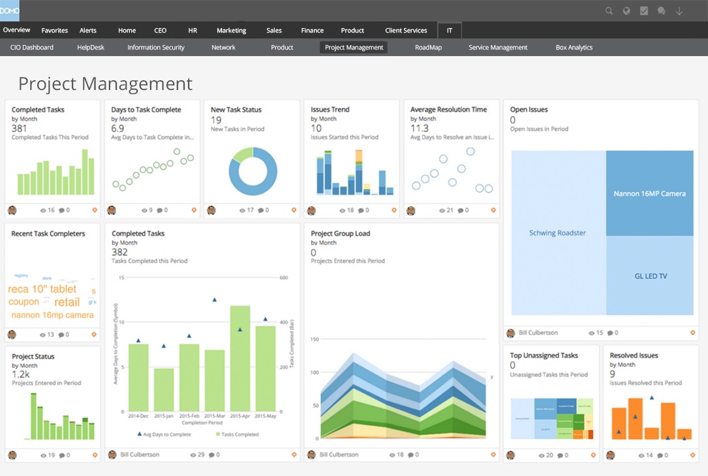Click the views eye icon on Project Status card
Image resolution: width=708 pixels, height=476 pixels.
click(x=44, y=455)
